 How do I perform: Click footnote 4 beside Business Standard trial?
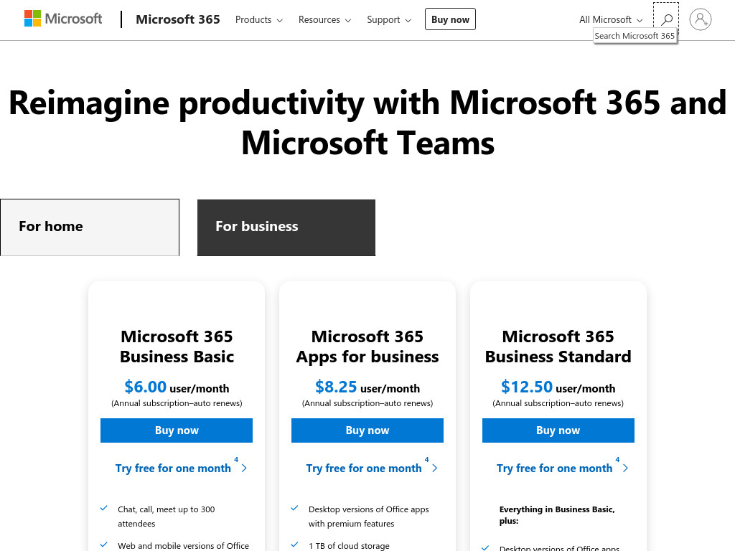click(617, 460)
